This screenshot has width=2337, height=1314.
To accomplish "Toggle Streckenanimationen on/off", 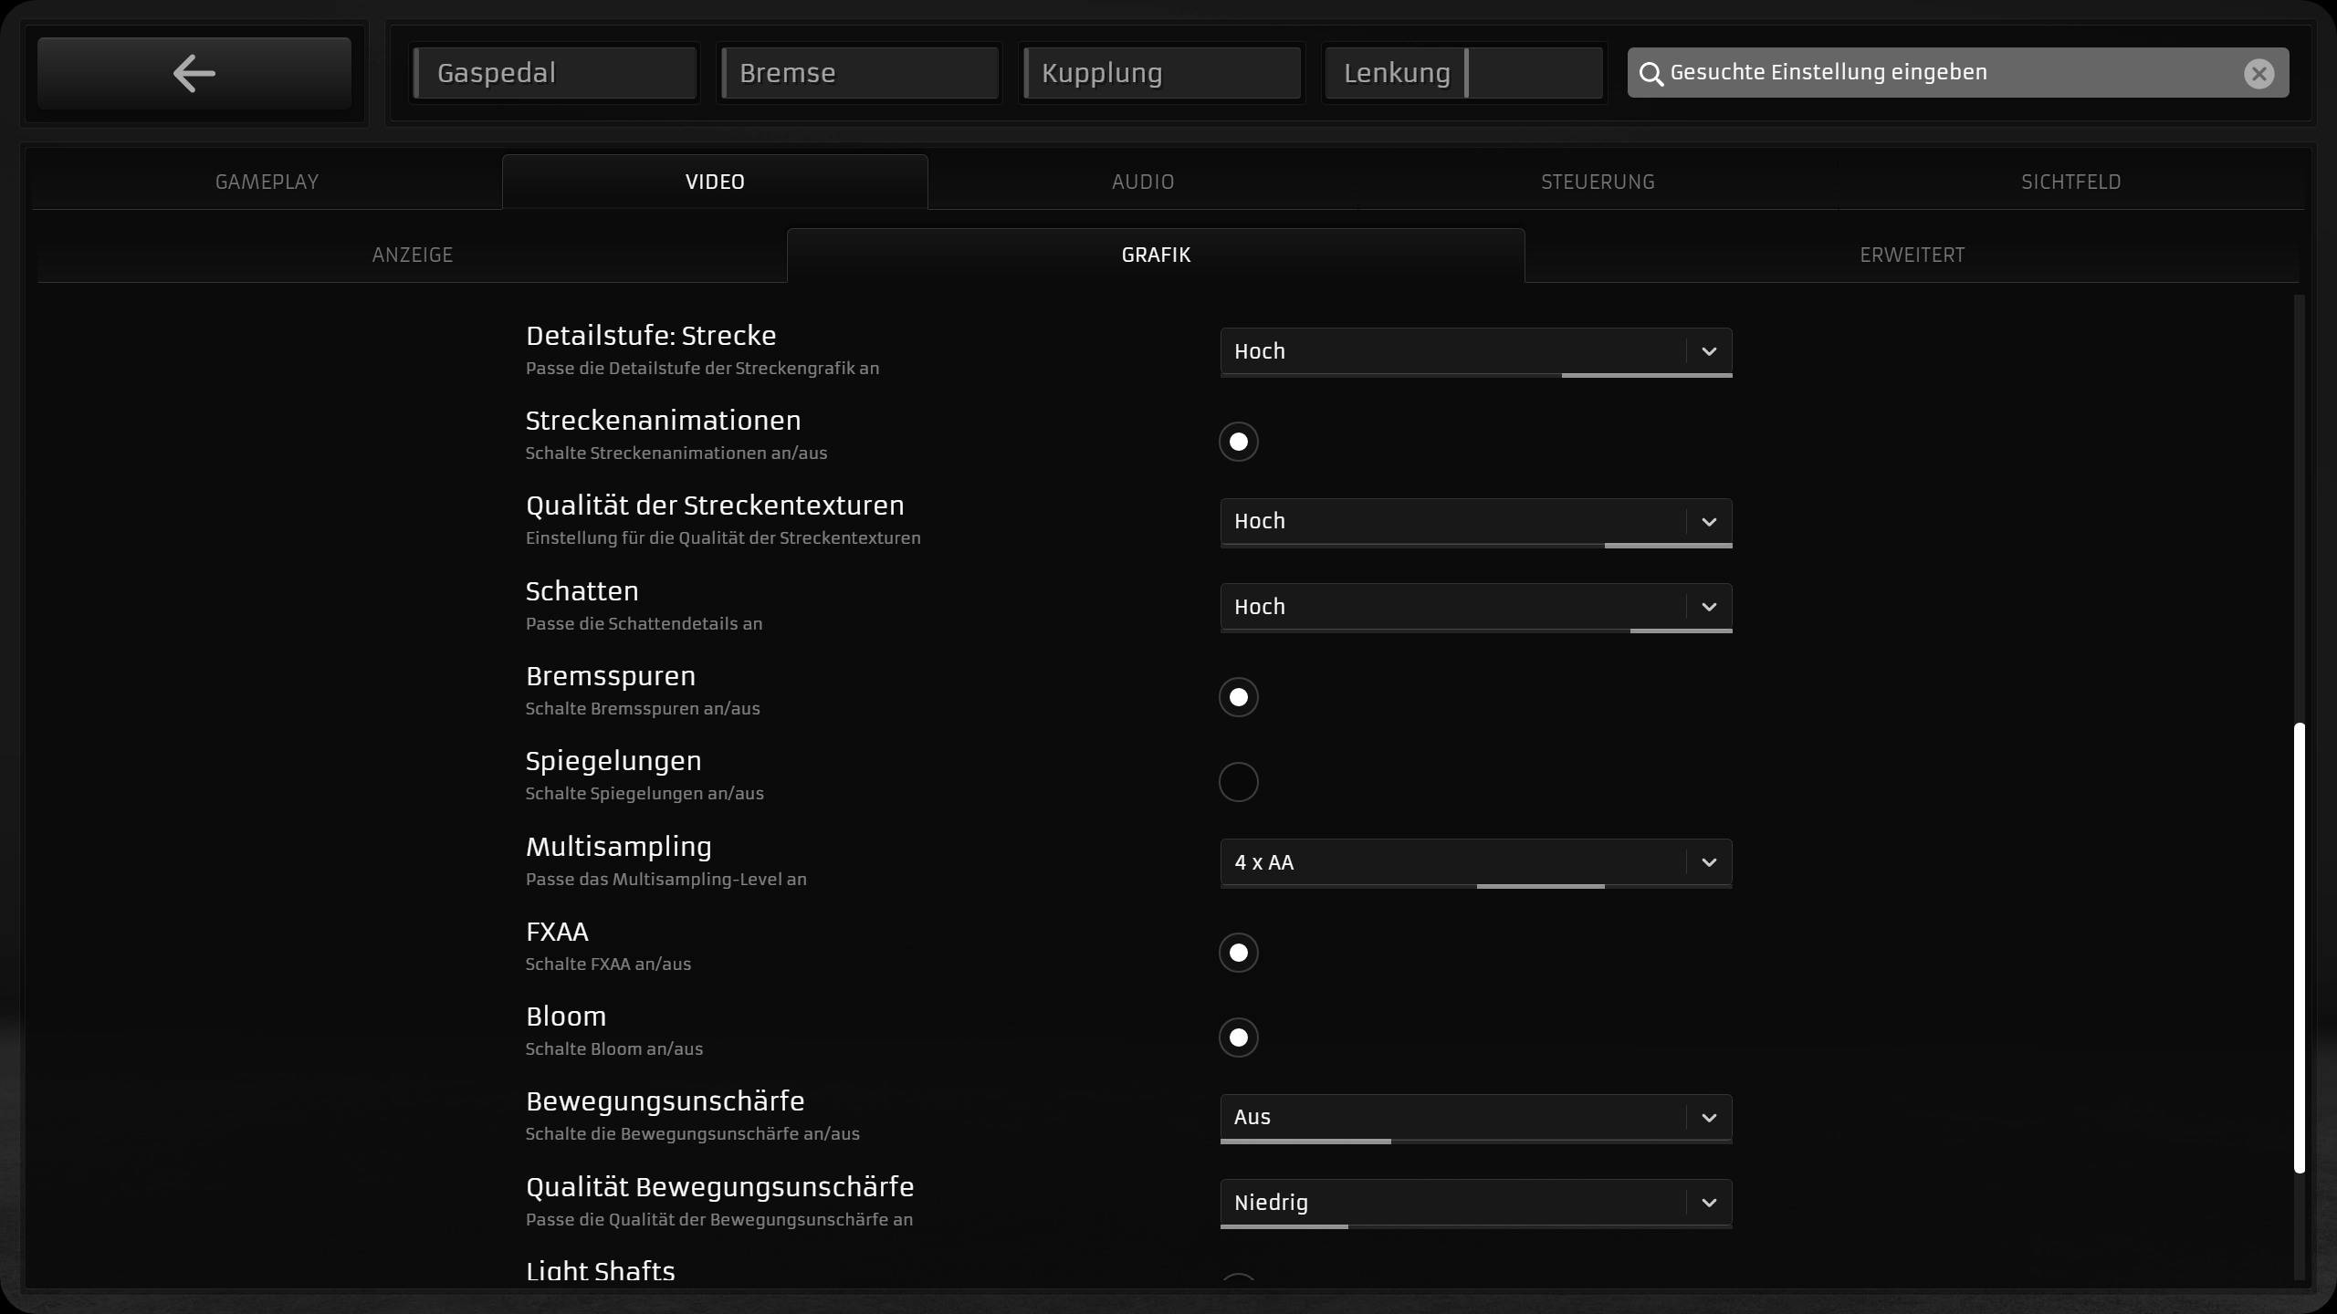I will coord(1238,443).
